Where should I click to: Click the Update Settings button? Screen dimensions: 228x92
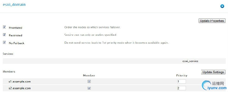pos(213,72)
